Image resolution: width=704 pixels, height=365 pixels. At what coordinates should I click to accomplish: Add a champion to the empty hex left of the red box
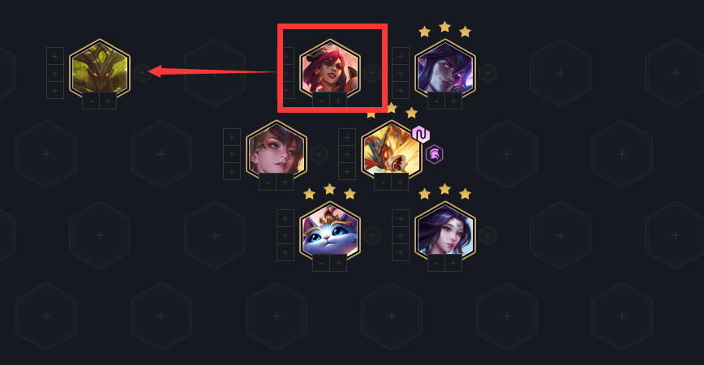click(215, 73)
